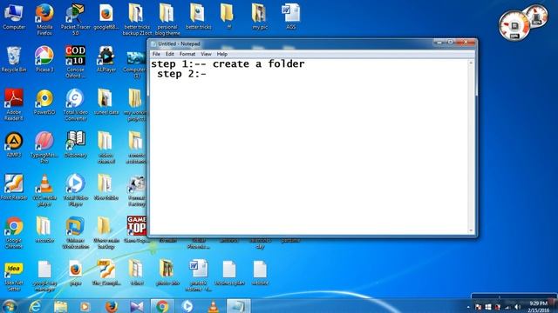The width and height of the screenshot is (558, 313).
Task: Select the AIMP3 shortcut
Action: pyautogui.click(x=14, y=145)
